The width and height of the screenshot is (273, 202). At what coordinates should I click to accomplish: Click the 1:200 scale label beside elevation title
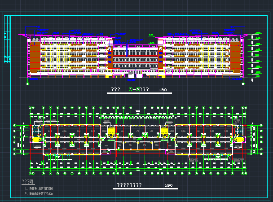click(163, 90)
